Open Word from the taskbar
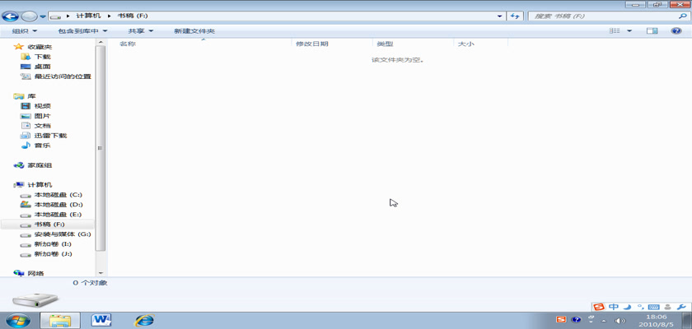This screenshot has height=329, width=692. (x=102, y=319)
